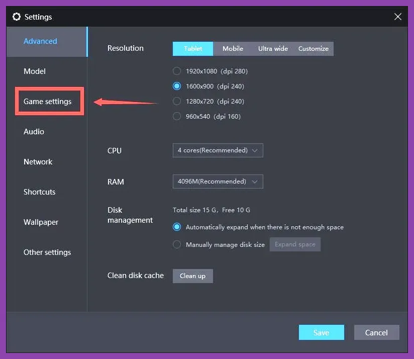Click the Disk management label
Image resolution: width=414 pixels, height=359 pixels.
(130, 215)
